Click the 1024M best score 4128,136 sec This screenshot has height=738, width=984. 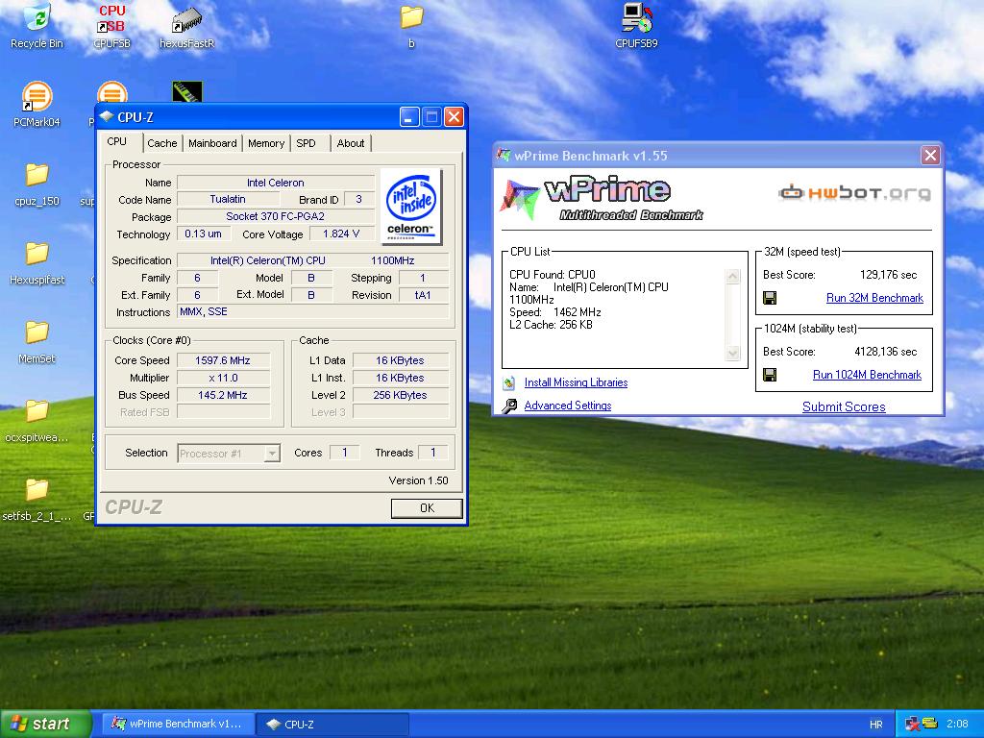(x=885, y=352)
